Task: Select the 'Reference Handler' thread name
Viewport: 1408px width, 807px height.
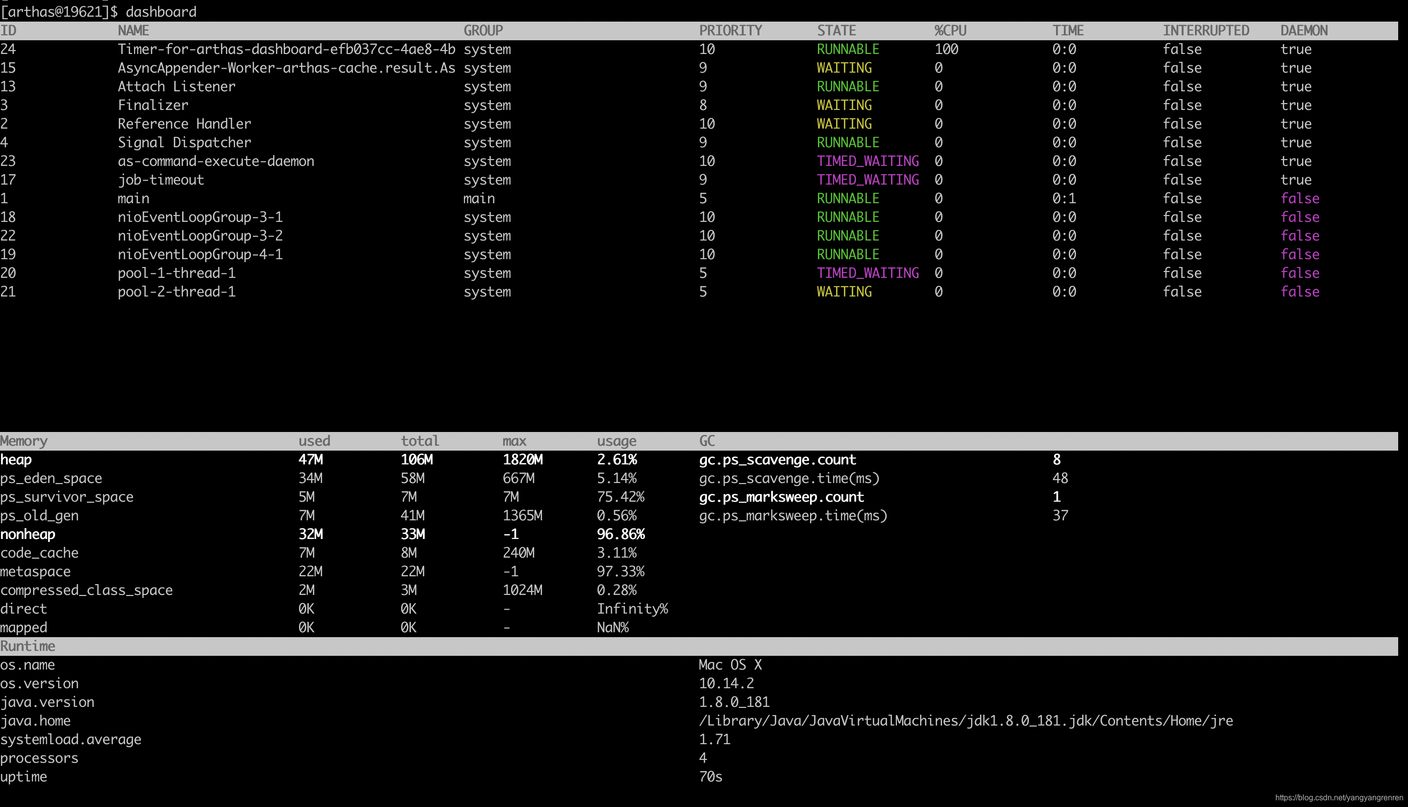Action: [x=184, y=124]
